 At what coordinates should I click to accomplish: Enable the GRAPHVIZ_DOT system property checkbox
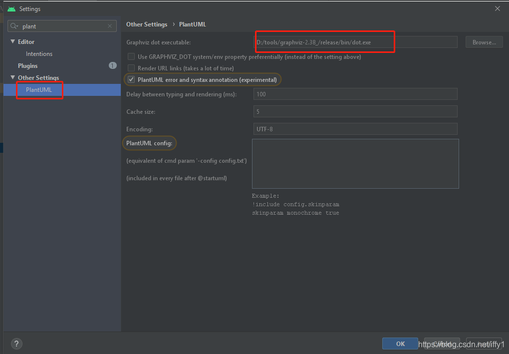[131, 56]
